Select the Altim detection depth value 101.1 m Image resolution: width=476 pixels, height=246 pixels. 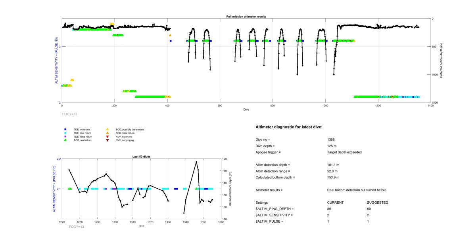click(x=333, y=165)
